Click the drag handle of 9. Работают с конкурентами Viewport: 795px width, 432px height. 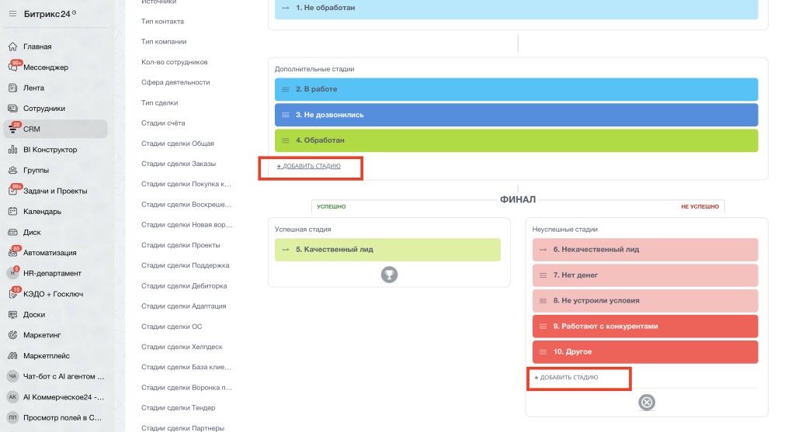(x=543, y=327)
